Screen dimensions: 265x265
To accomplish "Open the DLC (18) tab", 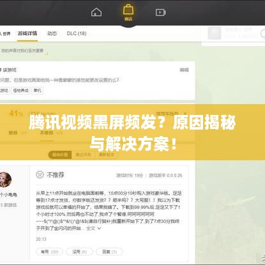I will (x=77, y=33).
